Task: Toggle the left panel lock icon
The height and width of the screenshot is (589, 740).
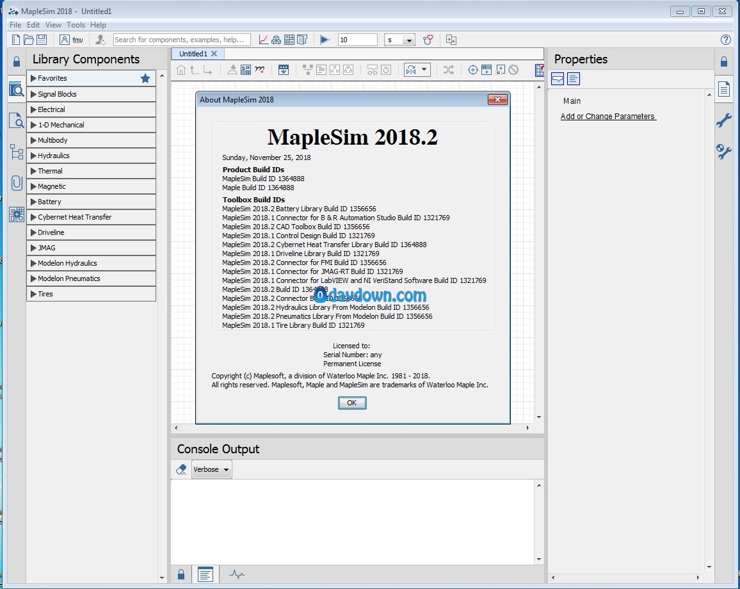Action: pos(17,61)
